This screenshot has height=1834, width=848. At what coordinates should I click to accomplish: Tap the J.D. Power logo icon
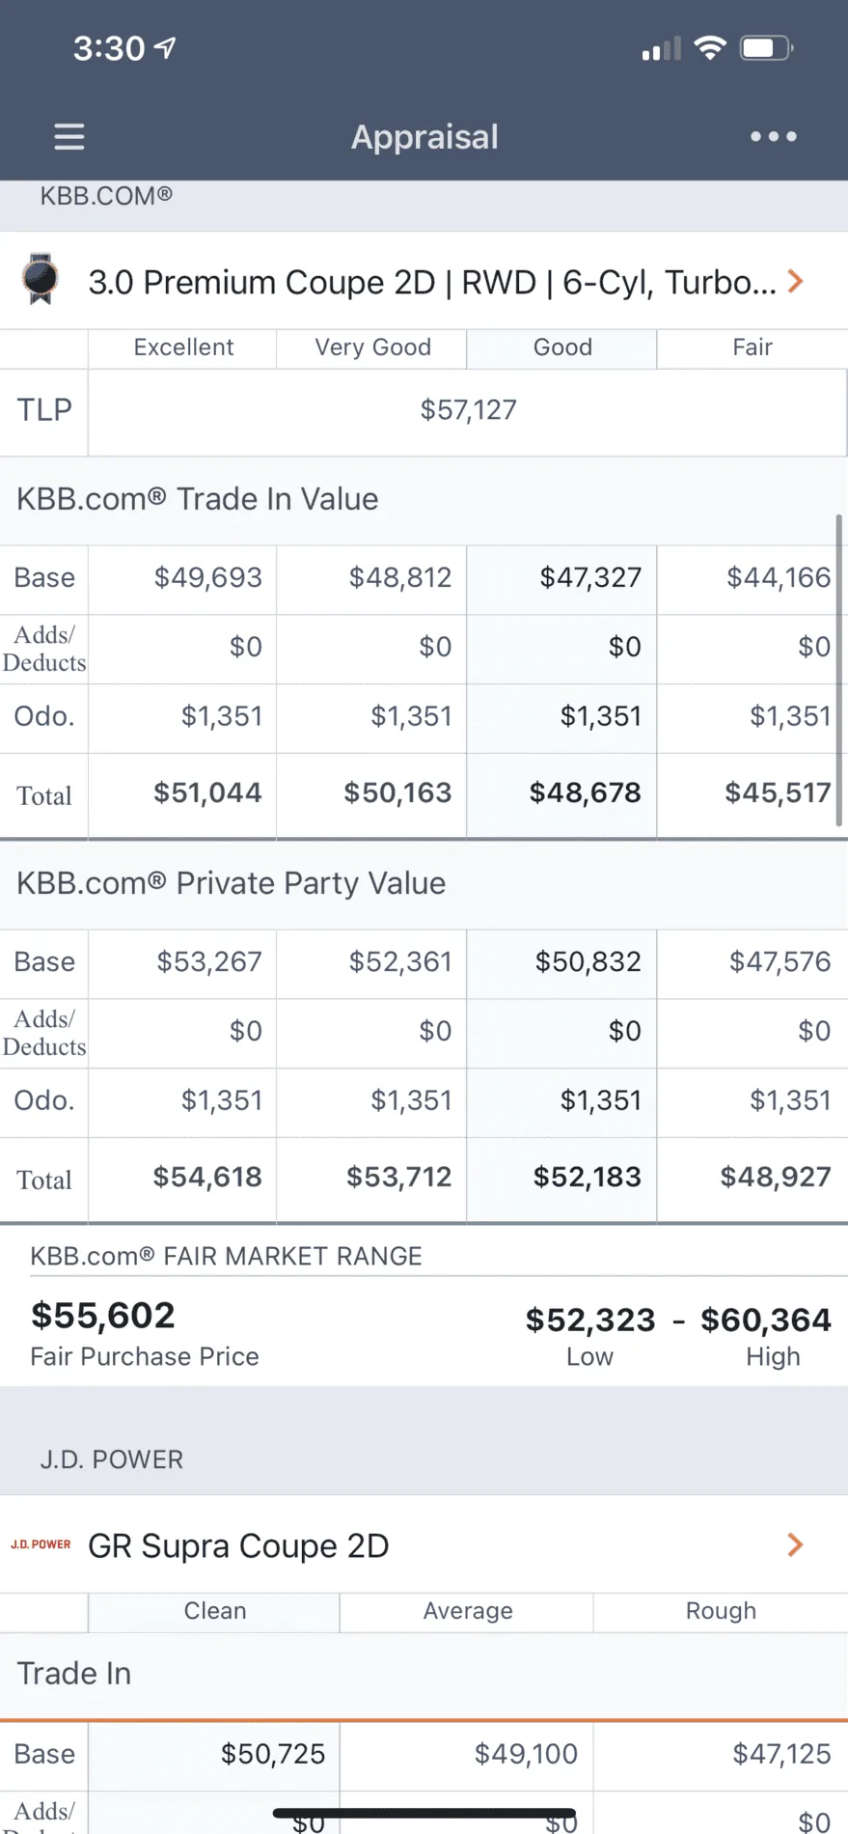click(41, 1544)
